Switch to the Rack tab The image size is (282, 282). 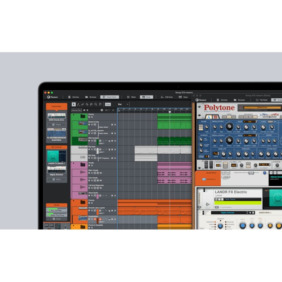[x=146, y=97]
